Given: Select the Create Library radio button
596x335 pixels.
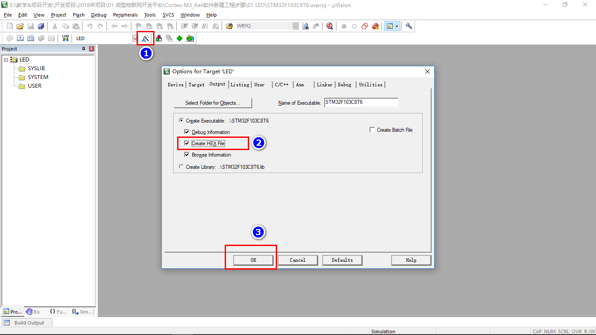Looking at the screenshot, I should (182, 167).
